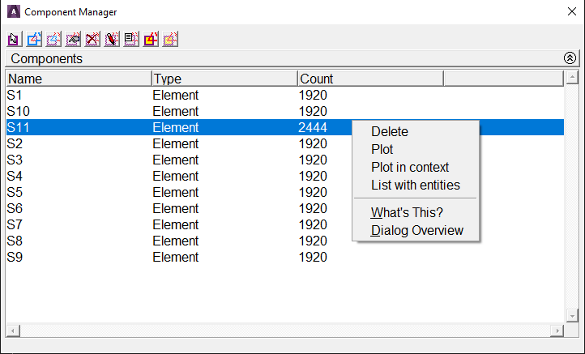The height and width of the screenshot is (354, 585).
Task: Open Dialog Overview from context menu
Action: click(416, 231)
